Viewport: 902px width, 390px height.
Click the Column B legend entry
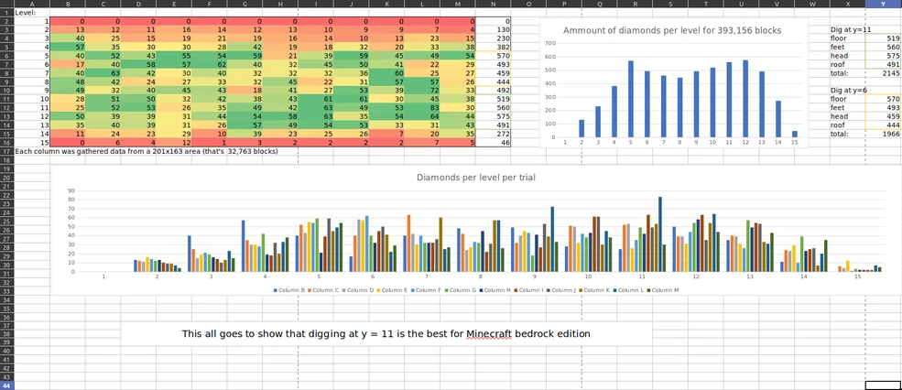click(288, 289)
